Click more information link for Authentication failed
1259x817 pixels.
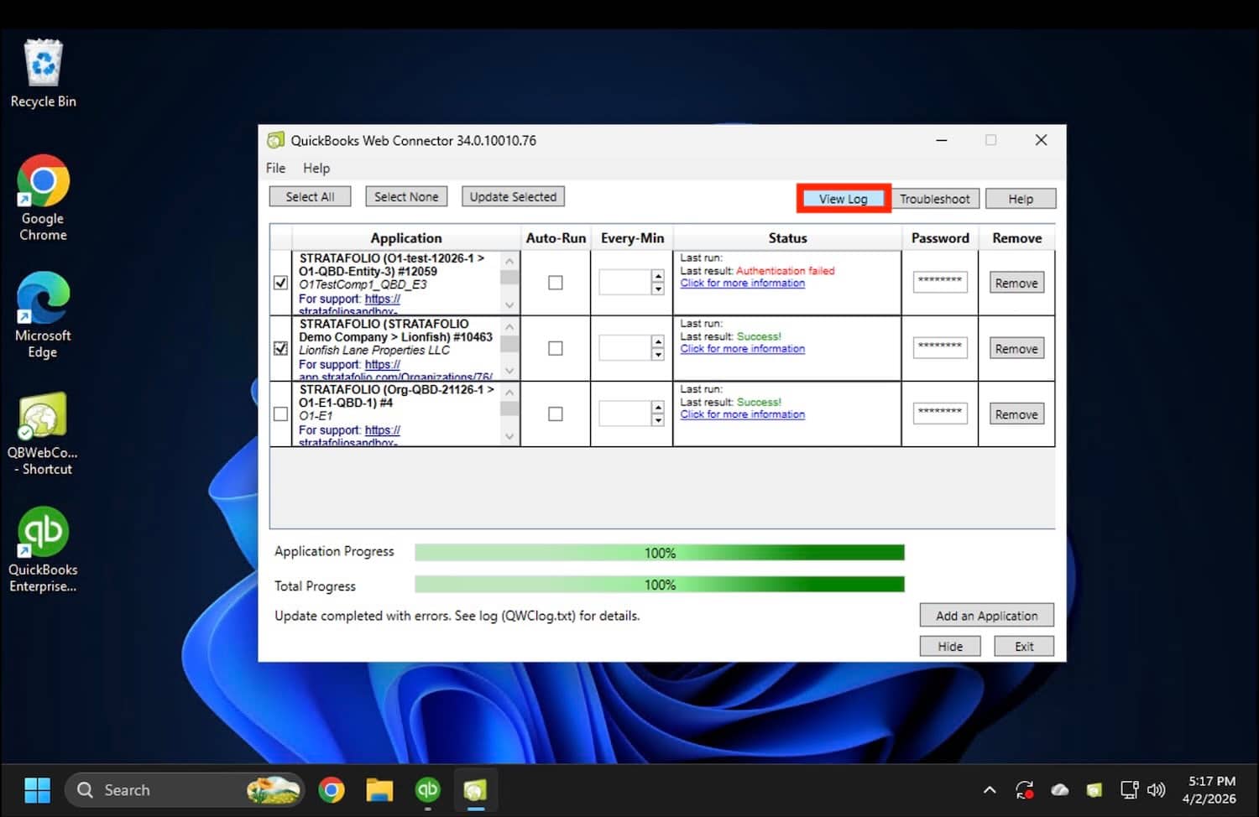(x=742, y=284)
